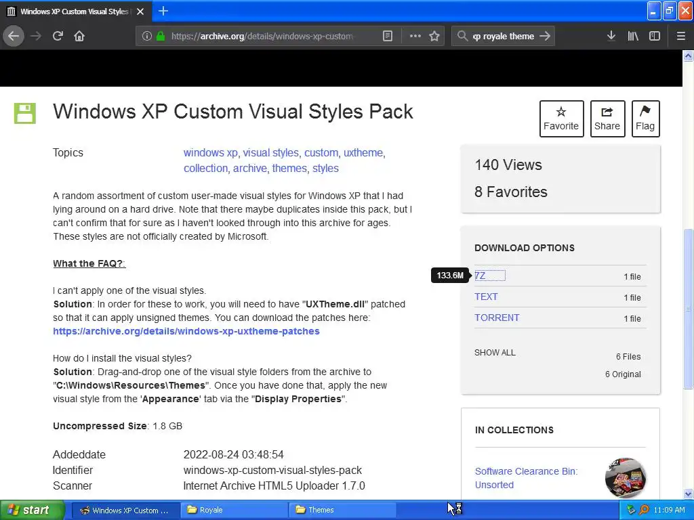This screenshot has width=694, height=520.
Task: Click the '6 Files' count text
Action: tap(628, 356)
